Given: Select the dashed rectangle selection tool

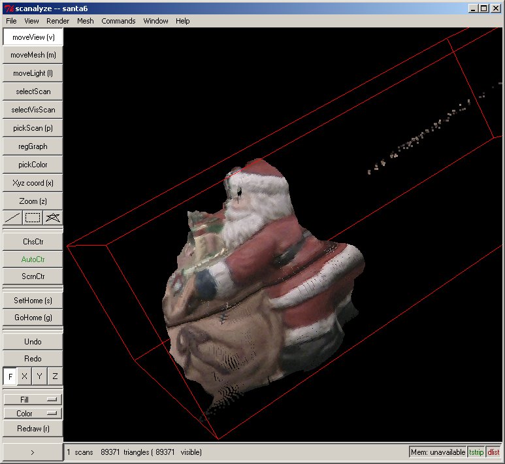Looking at the screenshot, I should 33,218.
